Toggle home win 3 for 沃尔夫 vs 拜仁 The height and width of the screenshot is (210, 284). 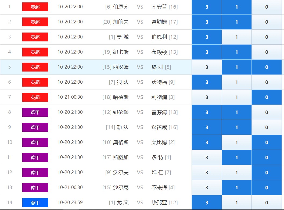click(x=207, y=172)
